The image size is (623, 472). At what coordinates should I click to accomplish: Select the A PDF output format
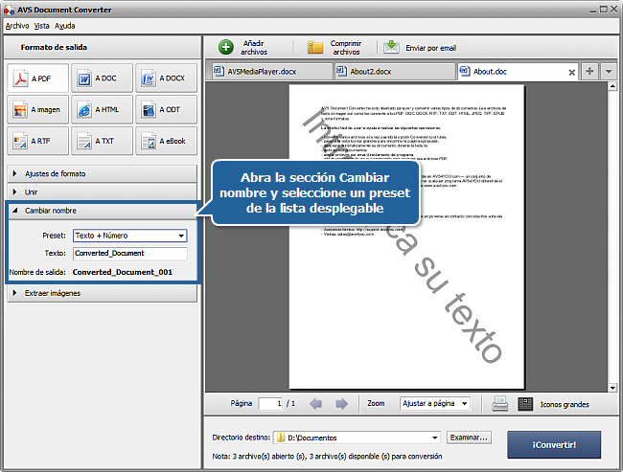[37, 79]
